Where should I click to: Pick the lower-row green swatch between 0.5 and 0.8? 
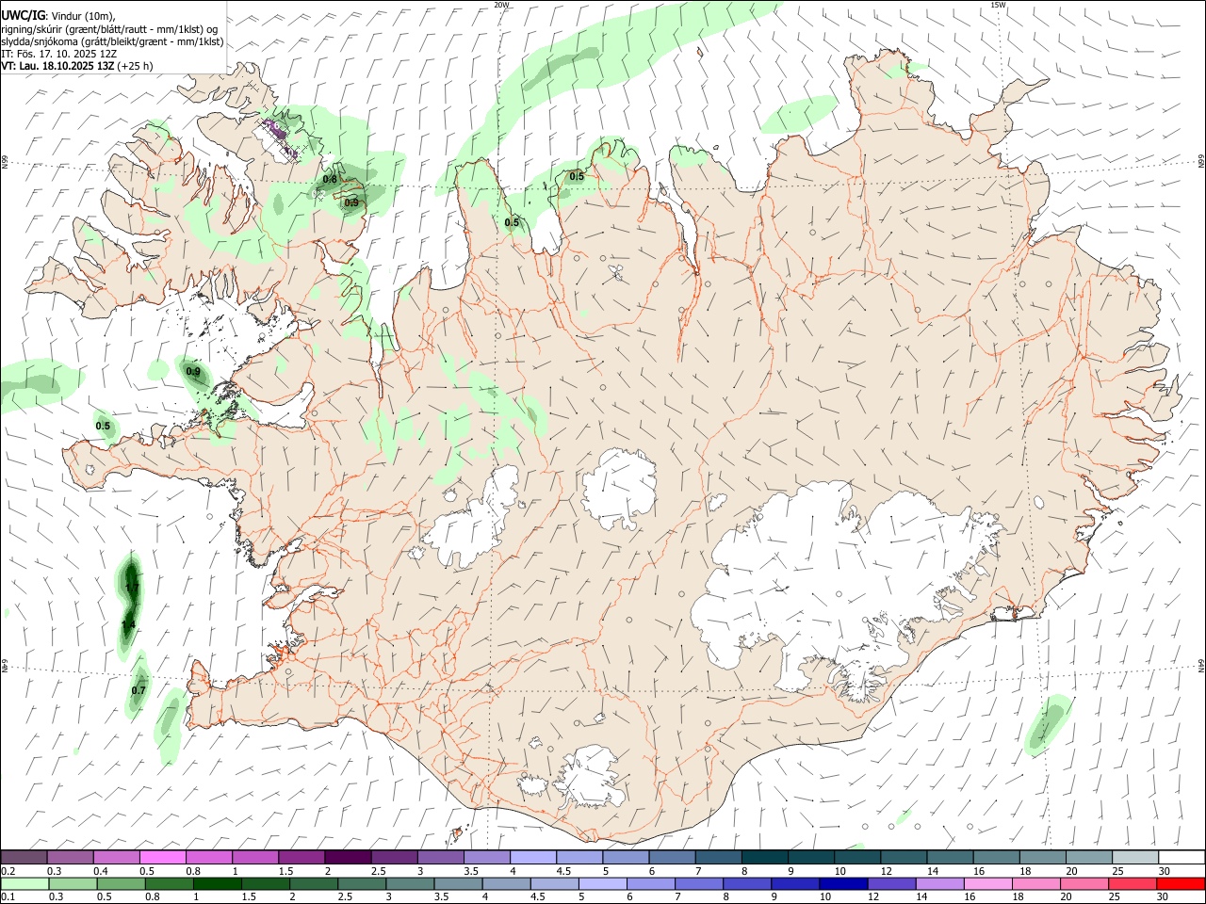click(122, 883)
